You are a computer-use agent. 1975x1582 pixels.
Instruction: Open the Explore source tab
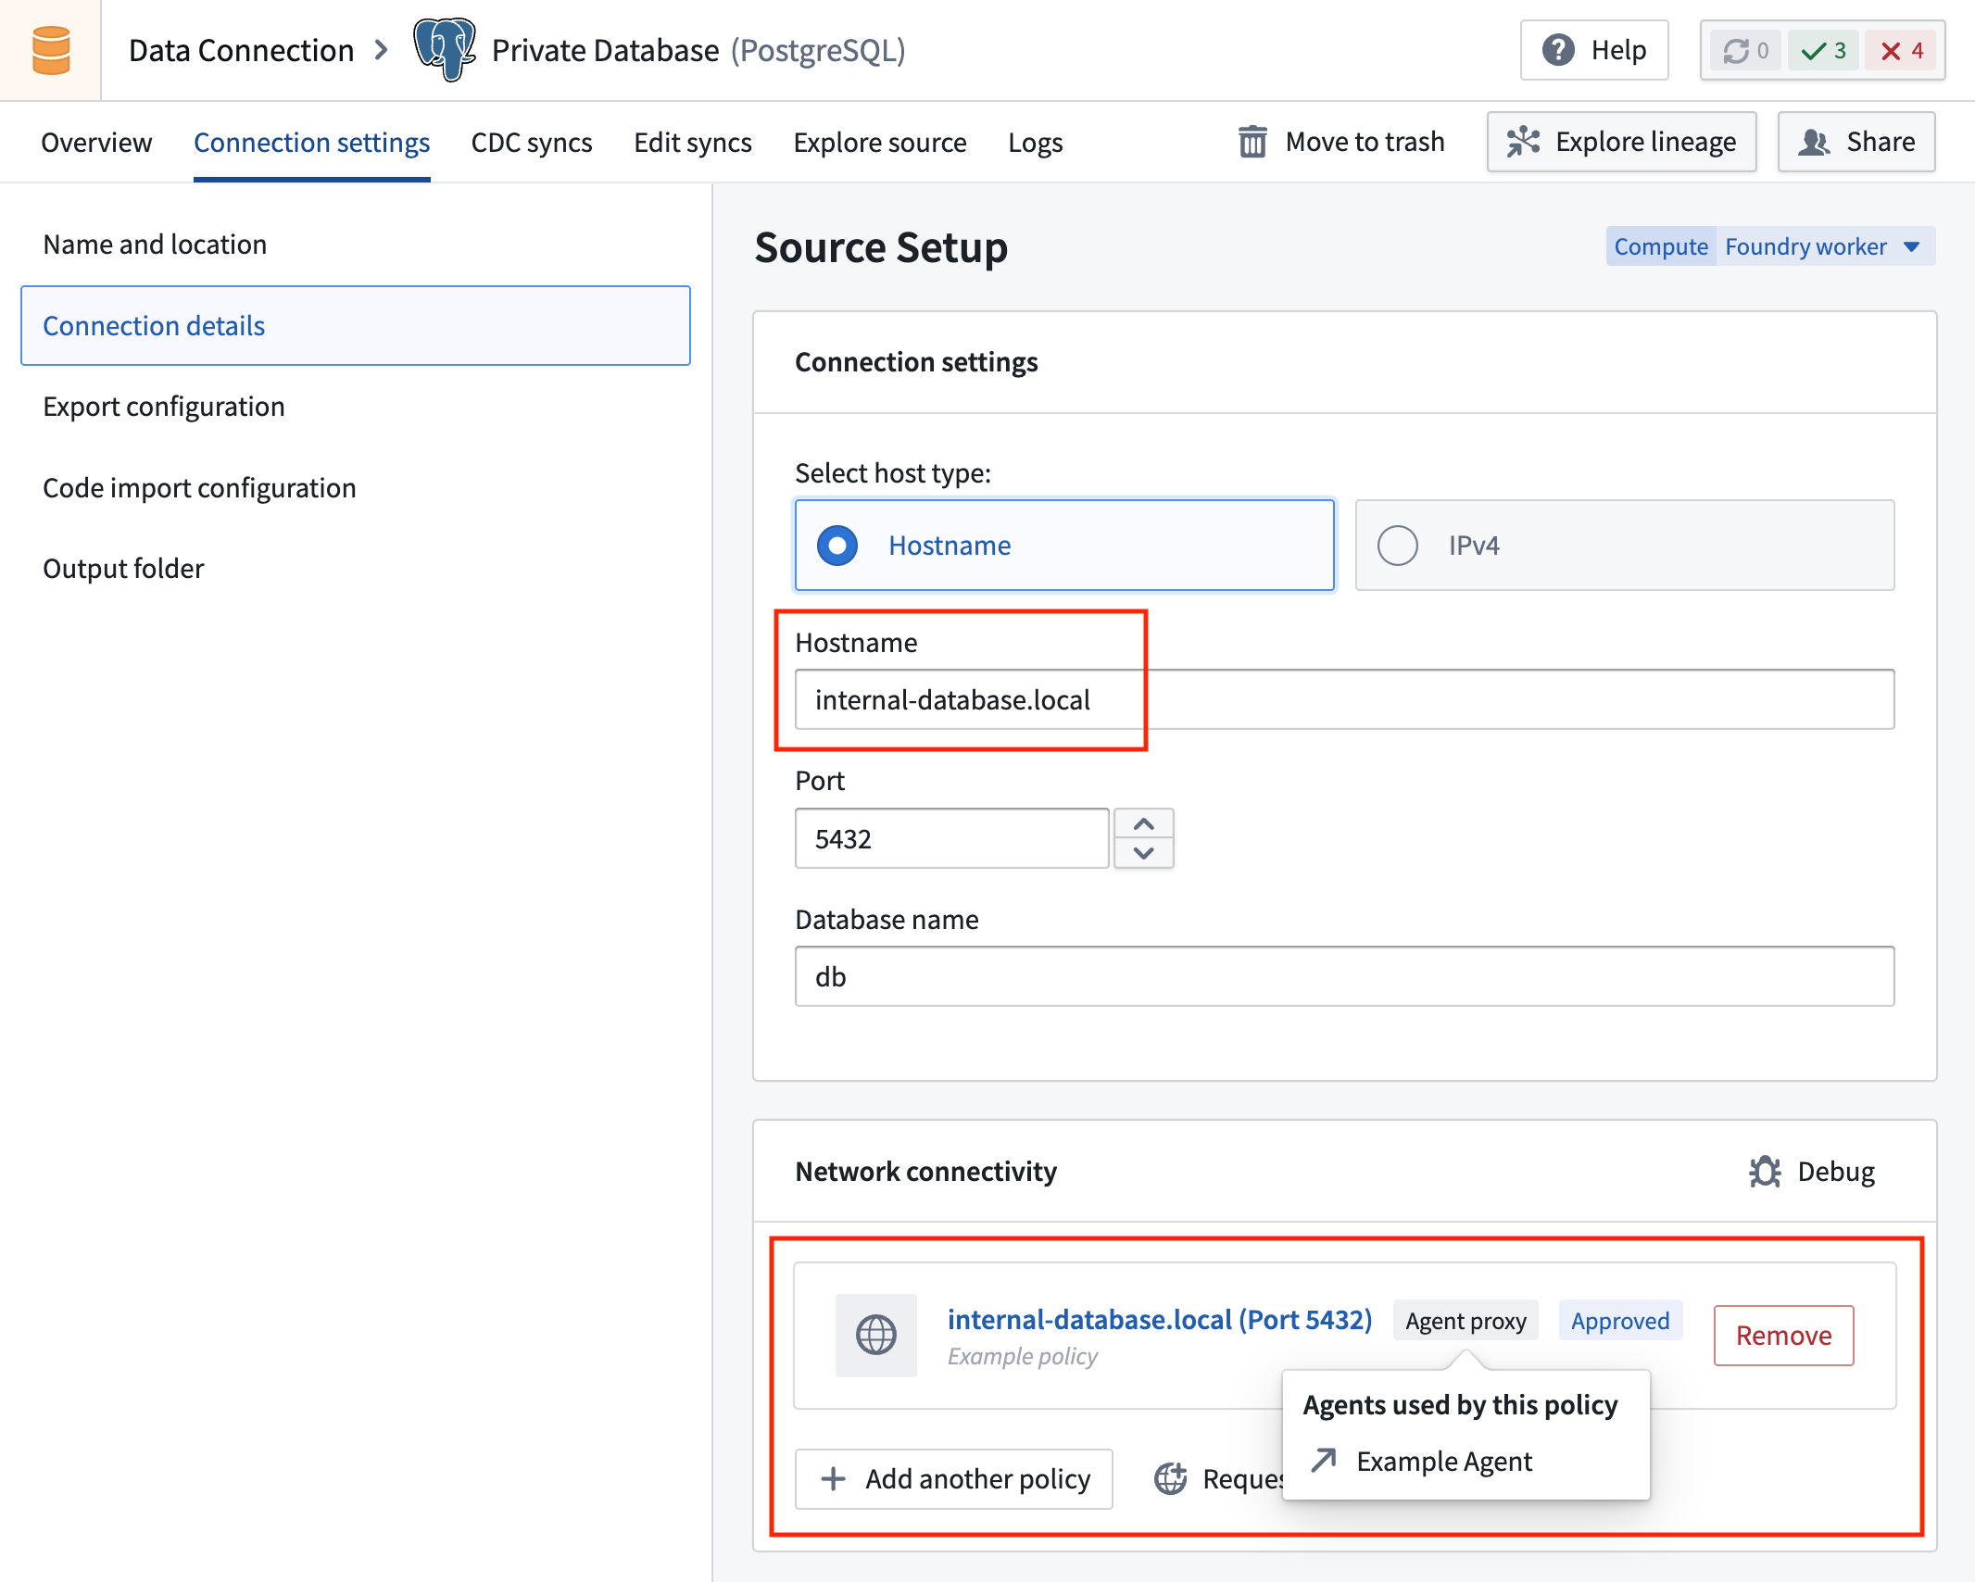(880, 142)
